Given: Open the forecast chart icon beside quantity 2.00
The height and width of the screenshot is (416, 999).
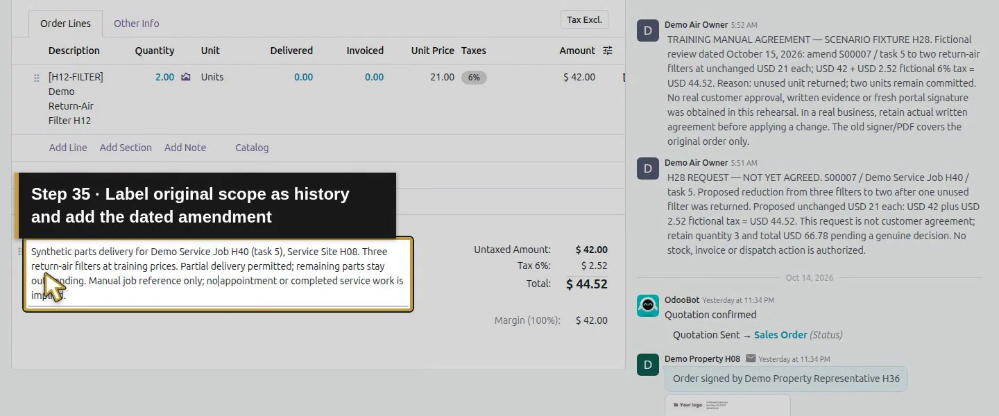Looking at the screenshot, I should click(186, 77).
